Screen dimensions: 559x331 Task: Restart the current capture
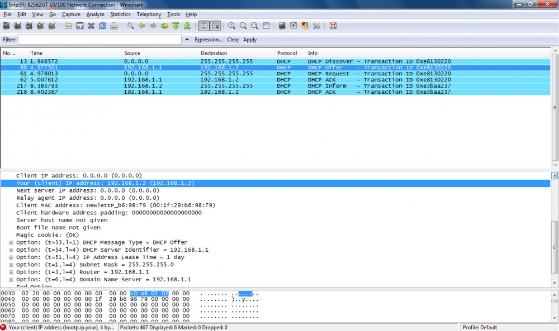[x=52, y=26]
